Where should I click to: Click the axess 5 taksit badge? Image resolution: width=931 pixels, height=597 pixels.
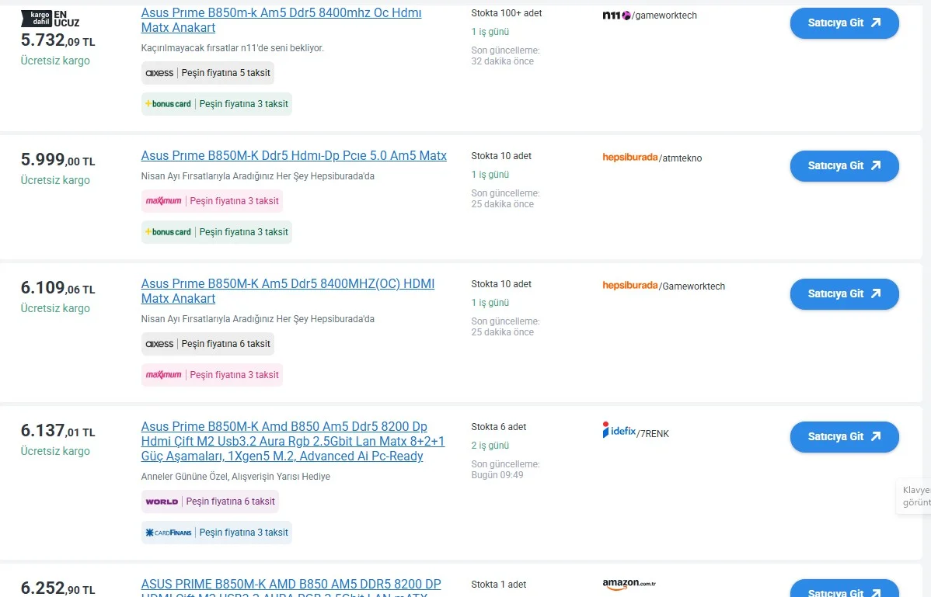tap(207, 73)
